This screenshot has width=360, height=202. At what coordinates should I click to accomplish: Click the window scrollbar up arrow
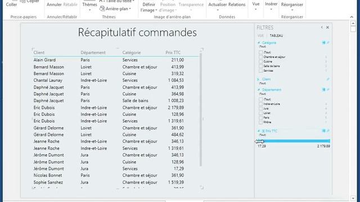pos(353,23)
